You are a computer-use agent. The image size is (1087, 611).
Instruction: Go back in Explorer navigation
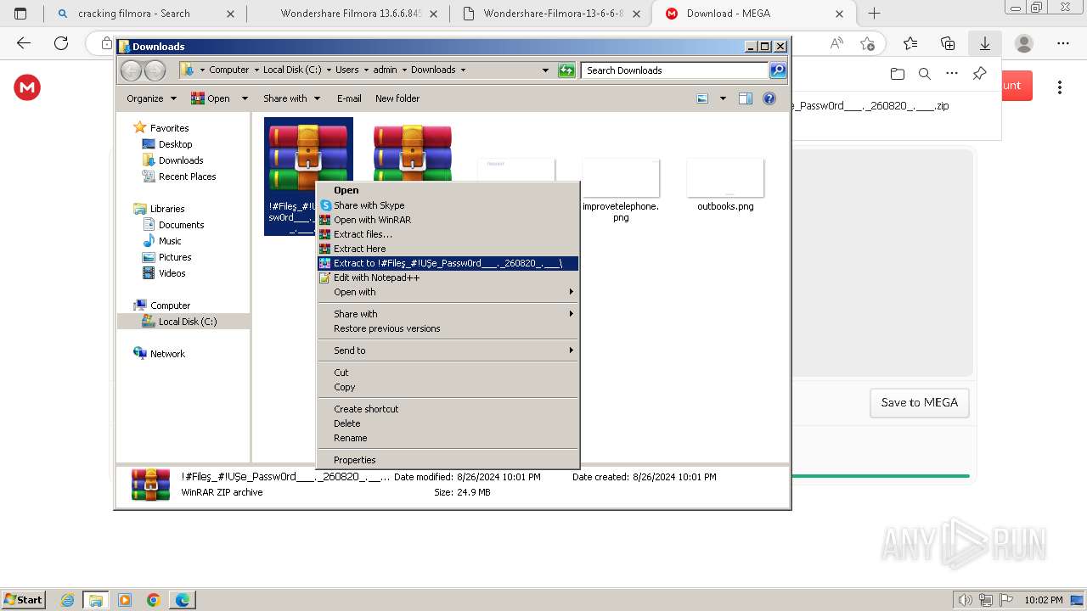tap(131, 70)
